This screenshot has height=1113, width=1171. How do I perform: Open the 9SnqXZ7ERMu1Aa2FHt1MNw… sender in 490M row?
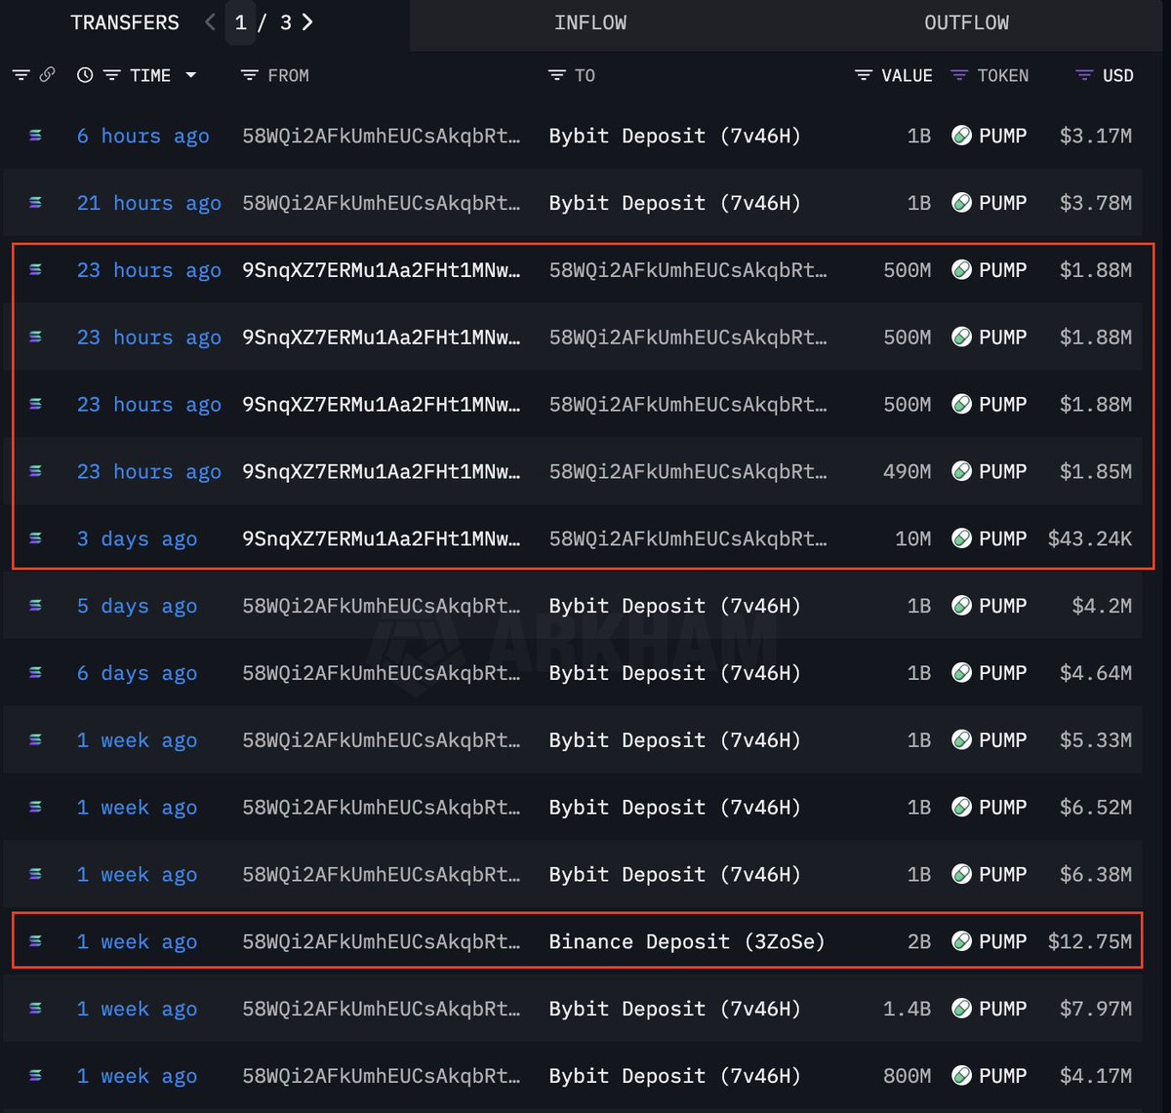click(382, 471)
